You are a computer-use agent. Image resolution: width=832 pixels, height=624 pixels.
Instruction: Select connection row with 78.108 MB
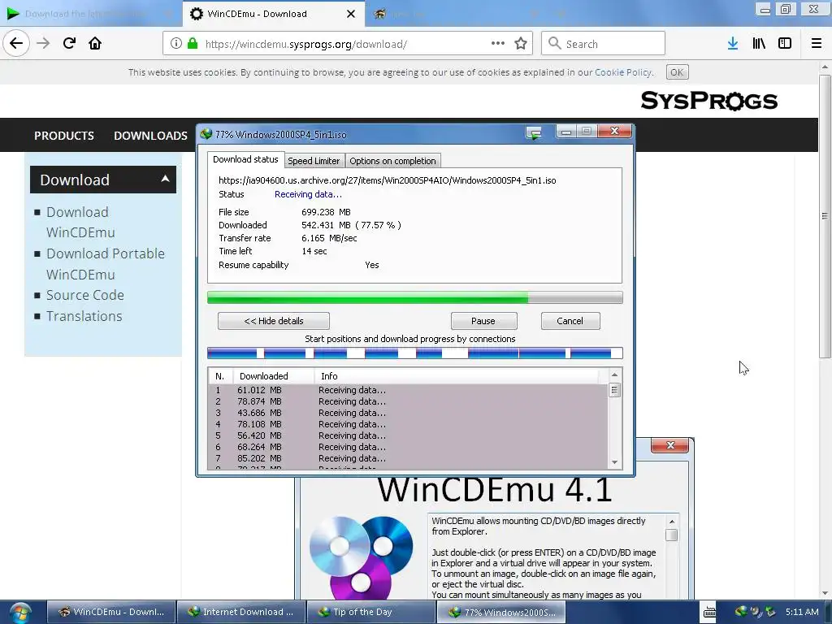(x=408, y=424)
